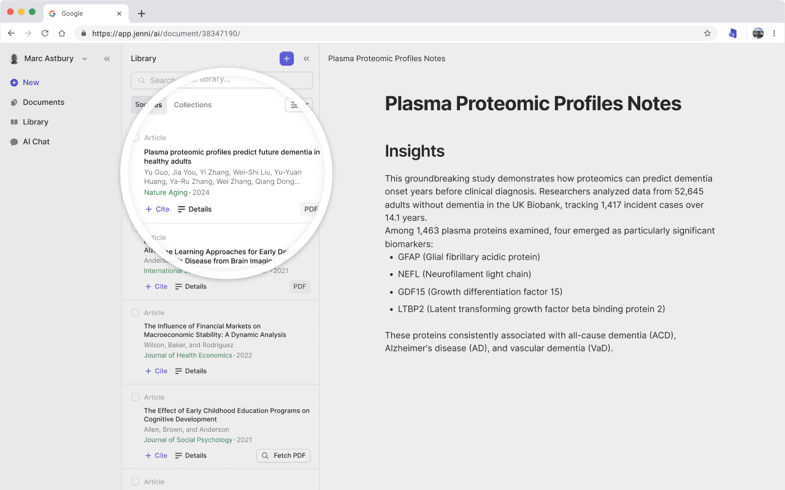Open the library filter settings icon

294,105
